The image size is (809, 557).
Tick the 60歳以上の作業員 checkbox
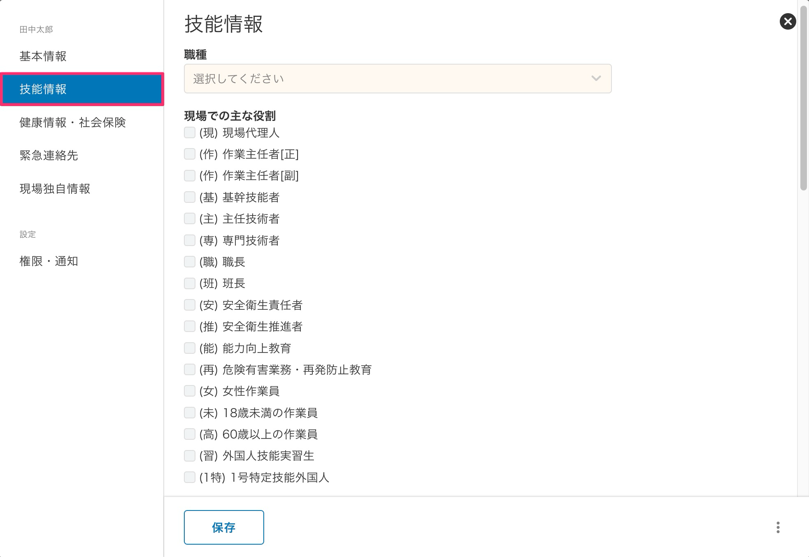tap(190, 434)
